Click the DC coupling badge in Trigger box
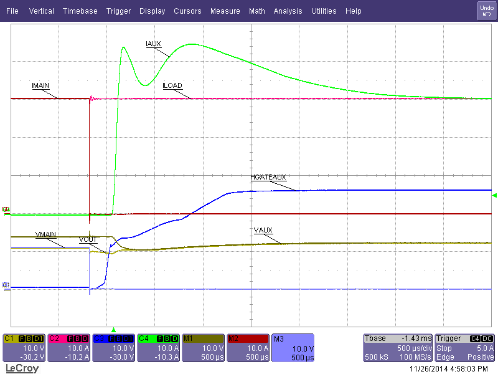The width and height of the screenshot is (498, 374). pos(487,338)
